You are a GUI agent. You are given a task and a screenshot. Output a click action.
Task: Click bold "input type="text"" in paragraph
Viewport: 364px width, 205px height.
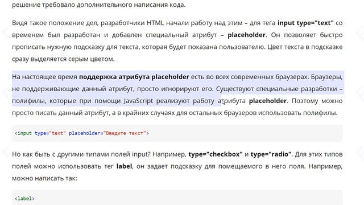pyautogui.click(x=305, y=23)
